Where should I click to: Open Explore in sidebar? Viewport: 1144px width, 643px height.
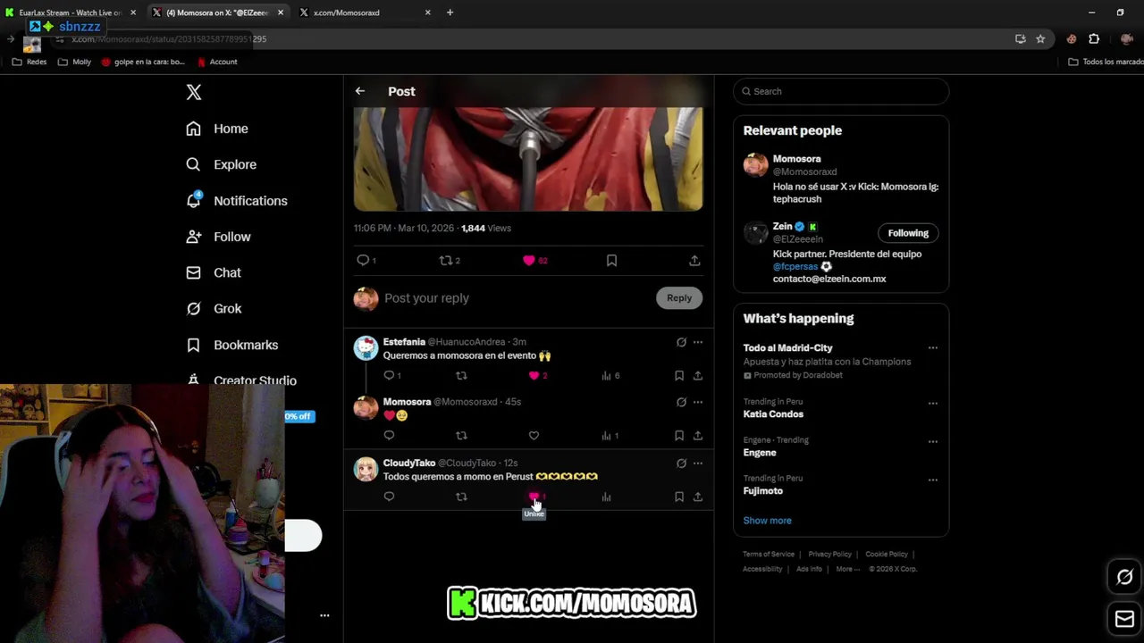click(x=221, y=164)
